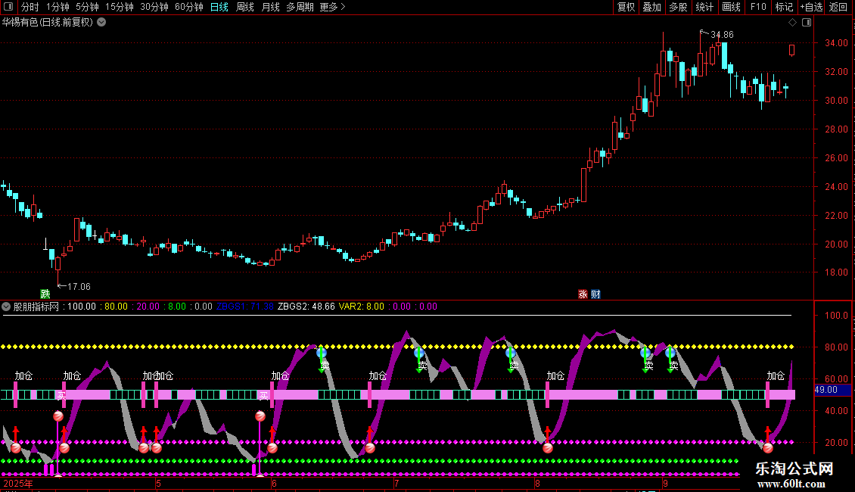Click the 34.86 high price label
The height and width of the screenshot is (492, 855).
(722, 34)
